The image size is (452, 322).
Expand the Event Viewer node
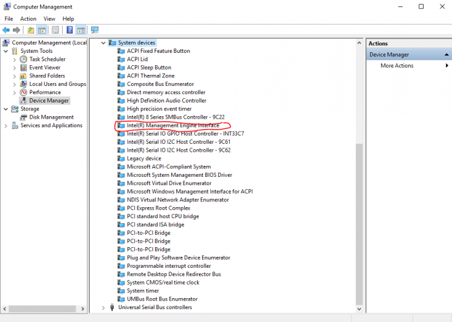[14, 68]
